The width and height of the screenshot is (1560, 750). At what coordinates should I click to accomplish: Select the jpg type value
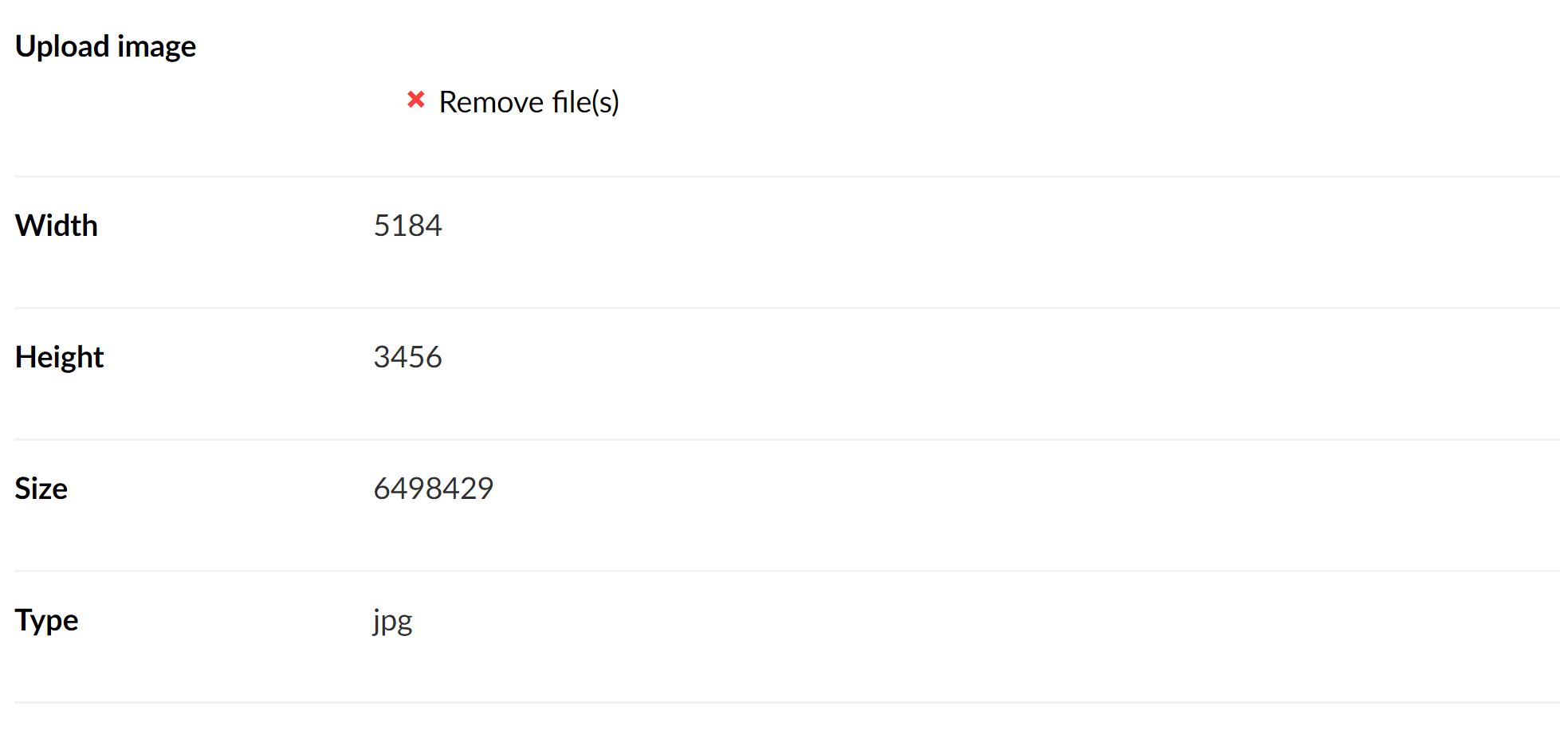tap(393, 620)
